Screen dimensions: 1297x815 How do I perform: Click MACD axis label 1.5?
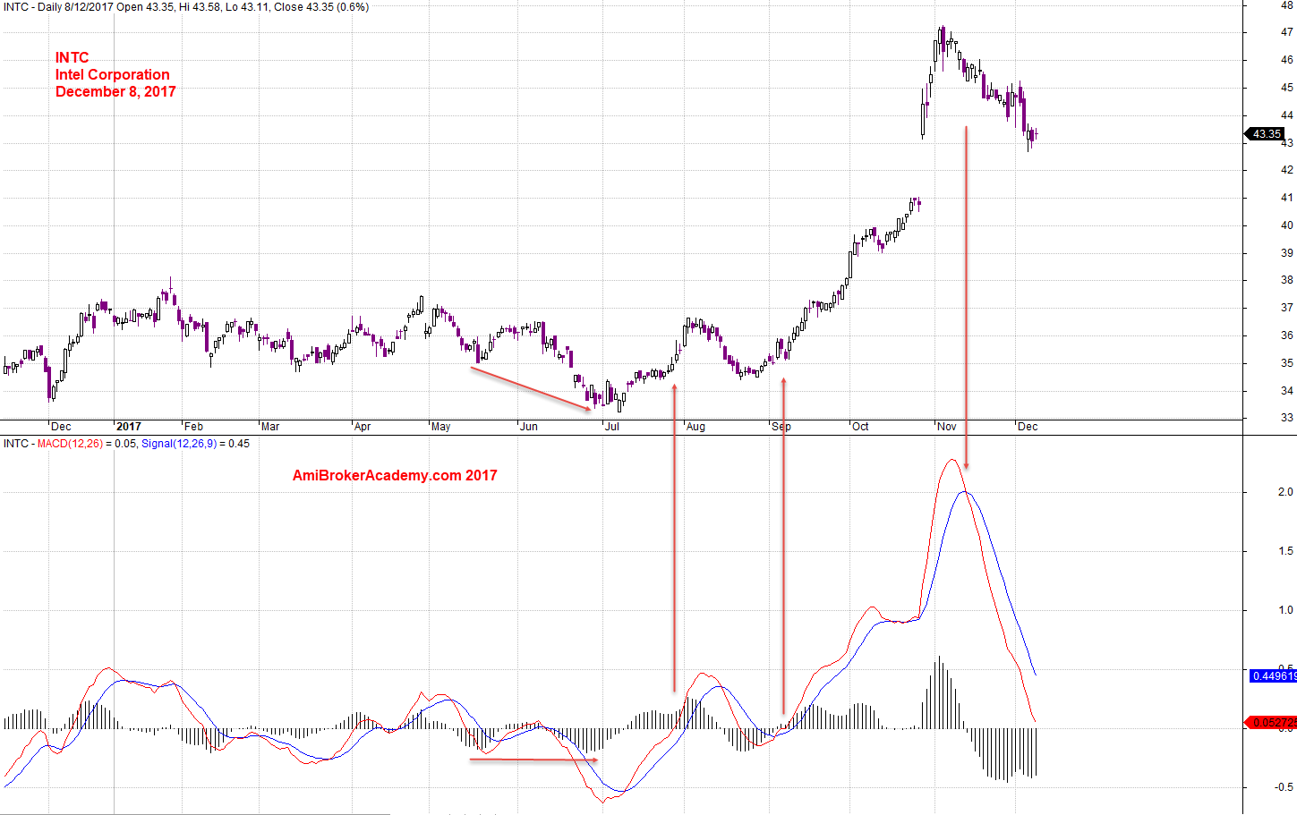click(1285, 551)
